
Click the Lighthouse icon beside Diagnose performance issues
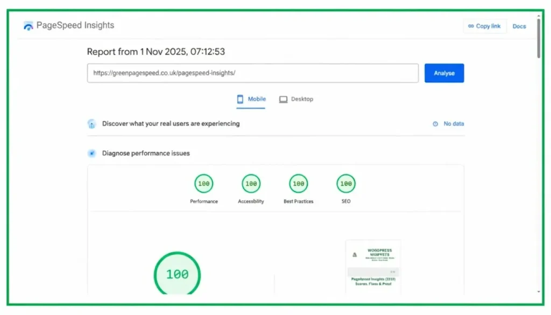(x=91, y=153)
